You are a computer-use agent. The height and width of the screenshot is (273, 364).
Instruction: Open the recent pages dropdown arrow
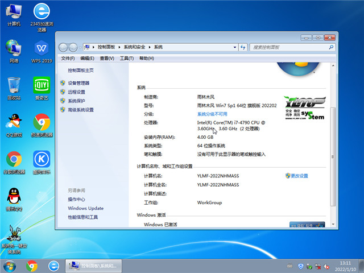pyautogui.click(x=80, y=47)
